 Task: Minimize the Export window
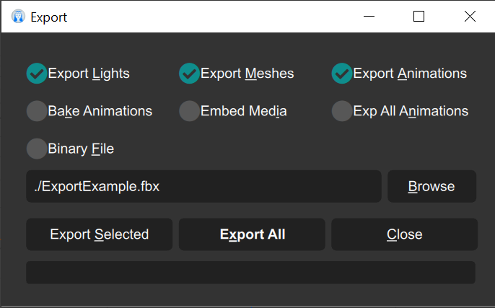coord(369,17)
